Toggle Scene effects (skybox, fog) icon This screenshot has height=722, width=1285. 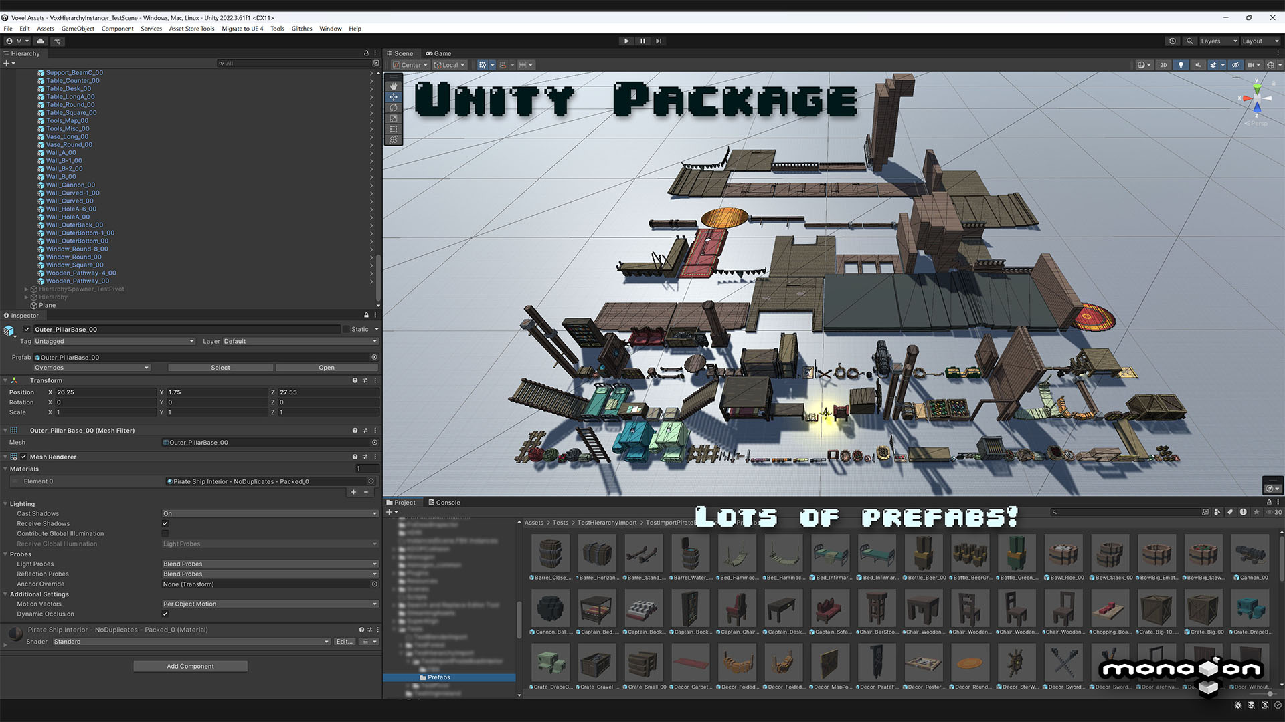(1213, 65)
